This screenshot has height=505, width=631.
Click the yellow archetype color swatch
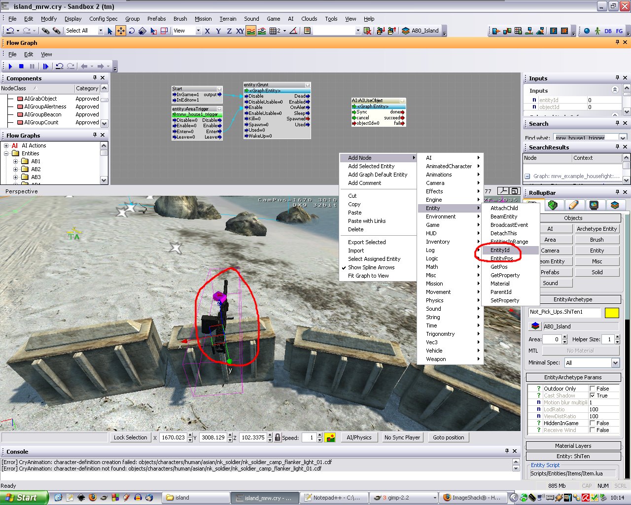[x=611, y=312]
